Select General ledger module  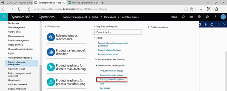tap(15, 32)
